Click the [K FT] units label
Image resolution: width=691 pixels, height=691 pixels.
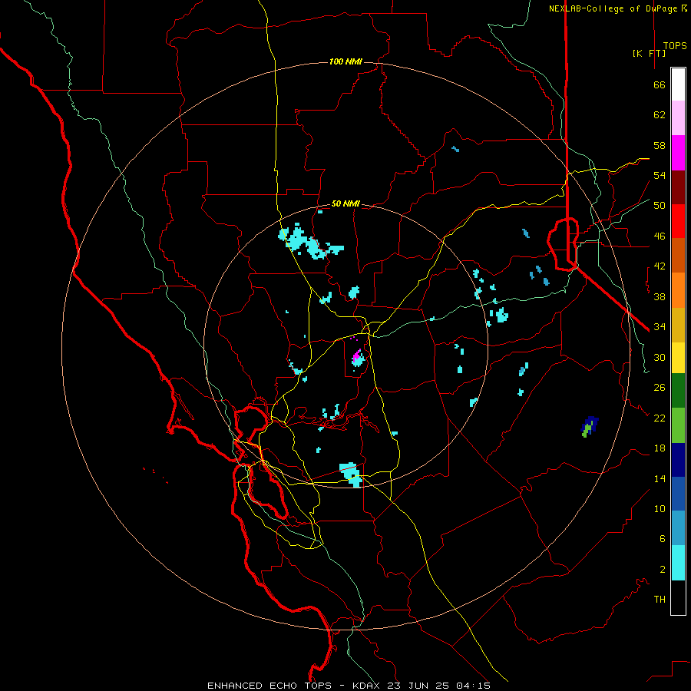pos(649,53)
